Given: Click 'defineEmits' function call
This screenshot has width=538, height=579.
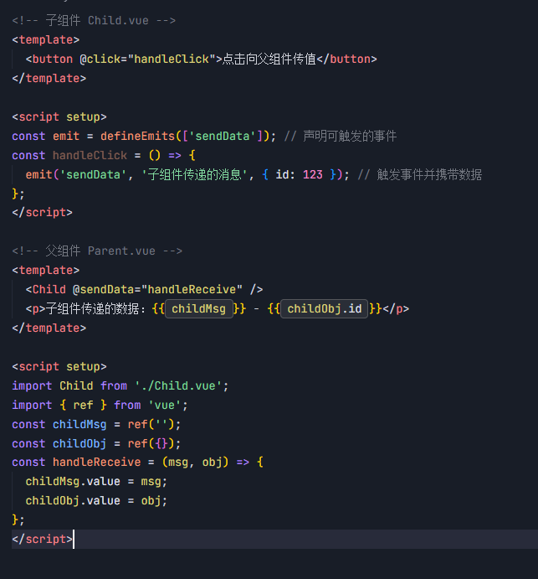Looking at the screenshot, I should tap(137, 137).
